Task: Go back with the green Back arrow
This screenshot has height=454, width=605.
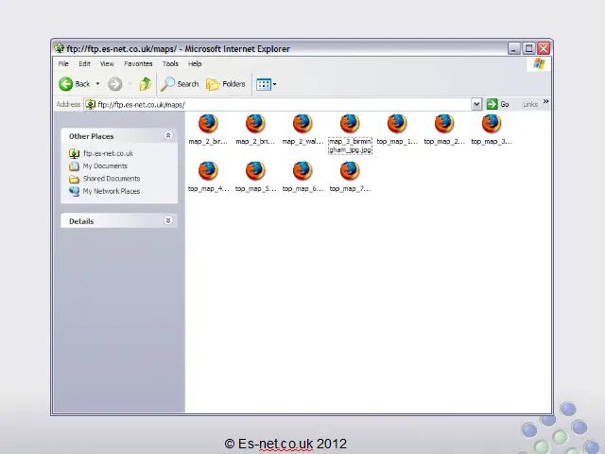Action: 65,84
